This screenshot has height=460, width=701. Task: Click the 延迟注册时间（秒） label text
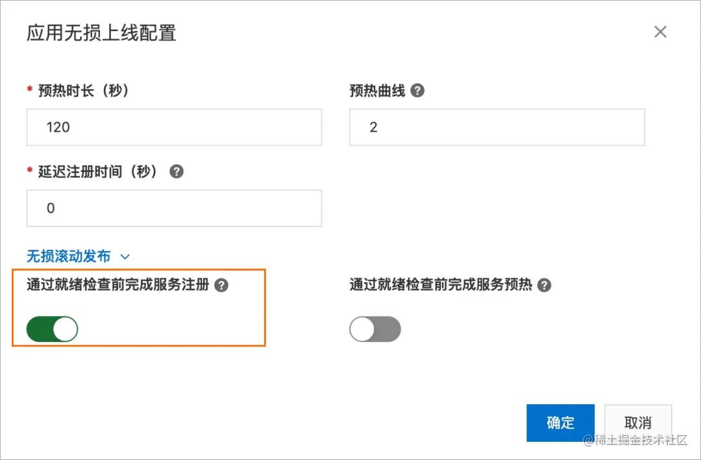pyautogui.click(x=98, y=172)
